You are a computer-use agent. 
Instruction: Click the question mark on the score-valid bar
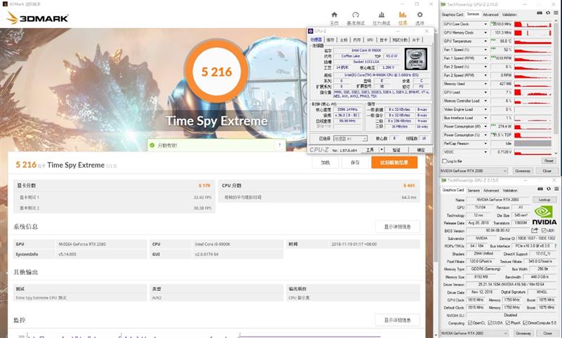pos(280,145)
